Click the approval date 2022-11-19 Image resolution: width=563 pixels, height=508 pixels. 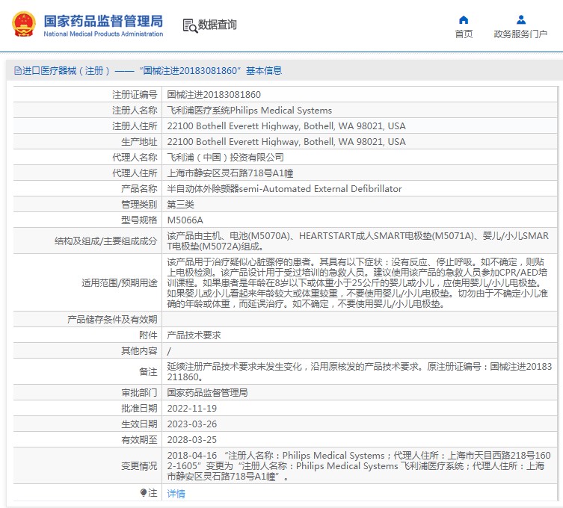[191, 409]
